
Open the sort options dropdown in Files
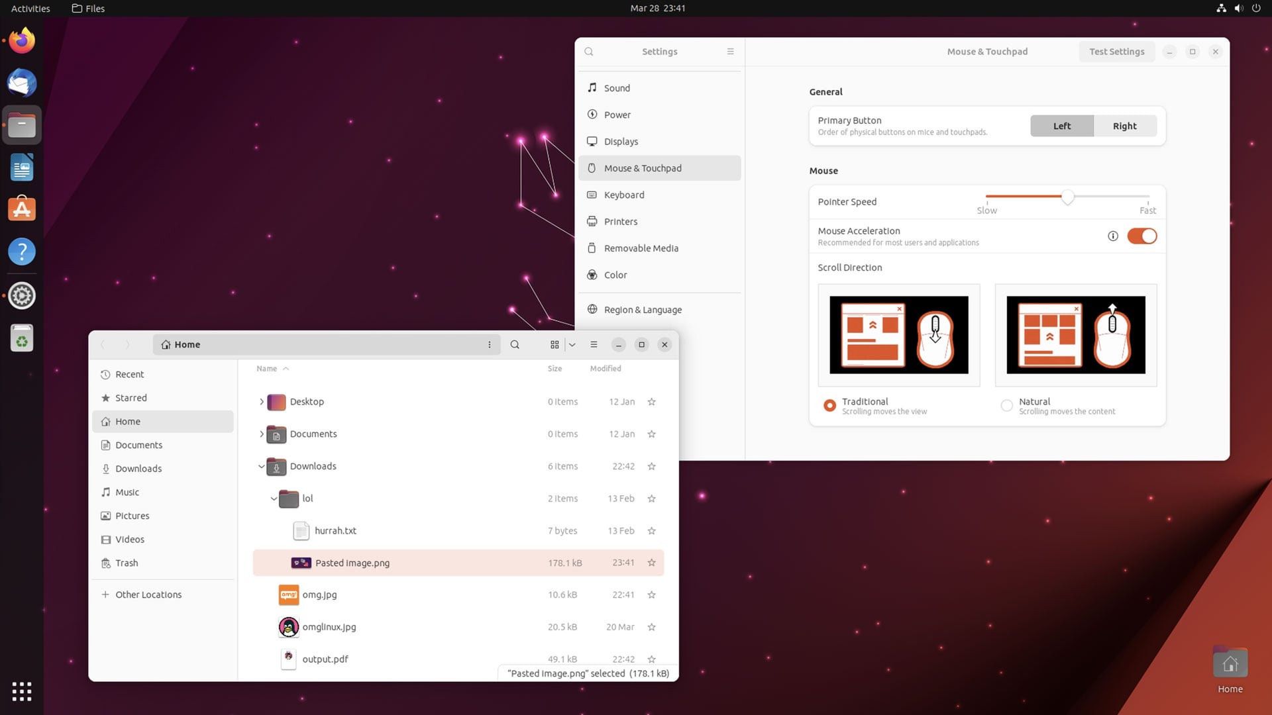click(x=572, y=344)
